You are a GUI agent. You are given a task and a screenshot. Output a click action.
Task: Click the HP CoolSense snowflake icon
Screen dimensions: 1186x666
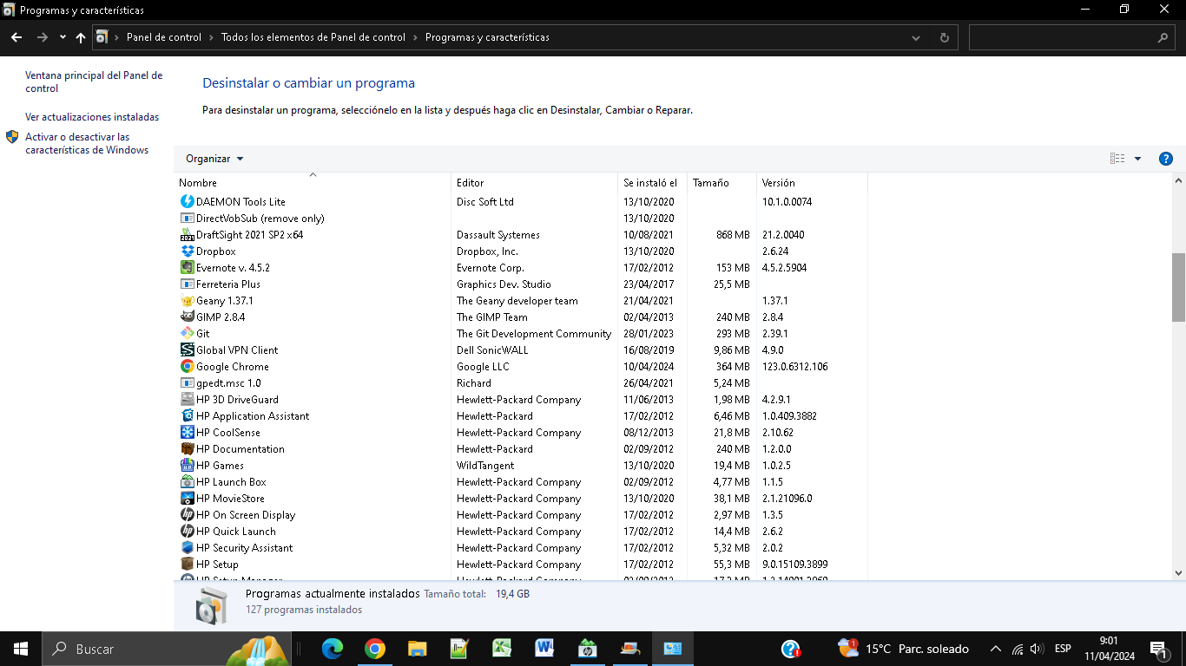click(x=187, y=432)
